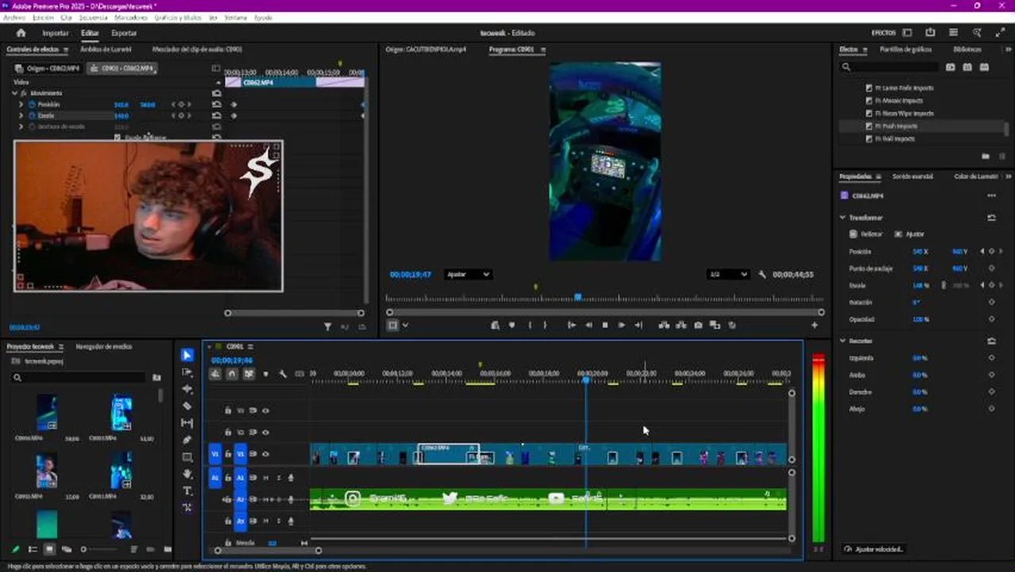Open Program monitor button editor plus
The height and width of the screenshot is (572, 1015).
tap(814, 325)
